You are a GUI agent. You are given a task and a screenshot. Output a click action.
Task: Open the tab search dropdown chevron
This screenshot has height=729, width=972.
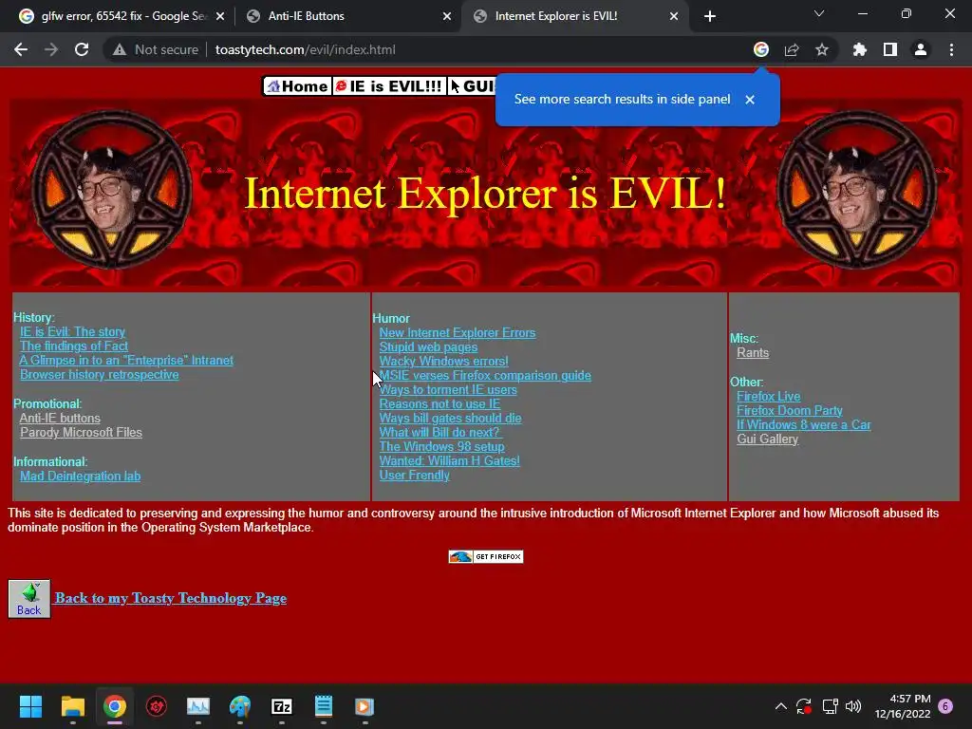coord(819,13)
